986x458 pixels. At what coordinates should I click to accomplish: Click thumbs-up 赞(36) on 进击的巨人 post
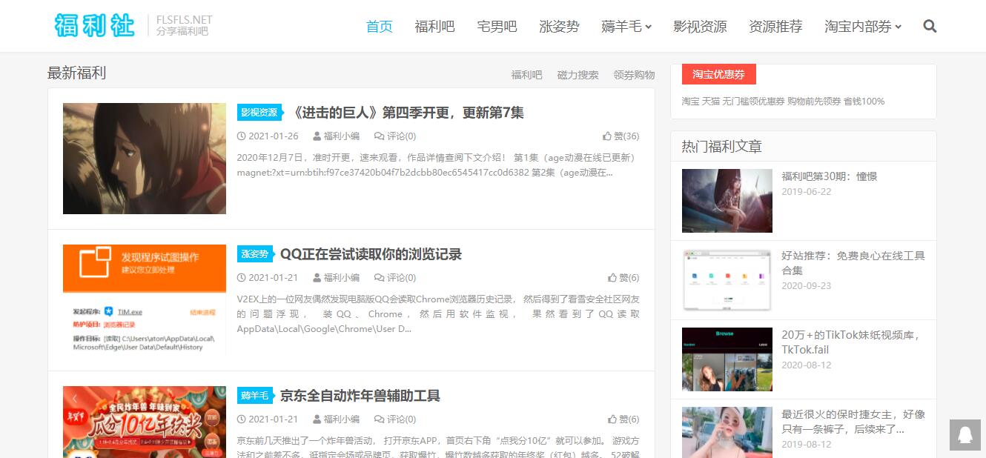point(621,136)
